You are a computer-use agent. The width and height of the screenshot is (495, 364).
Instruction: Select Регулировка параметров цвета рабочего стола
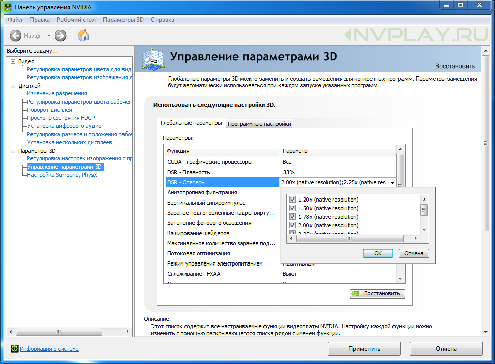79,102
